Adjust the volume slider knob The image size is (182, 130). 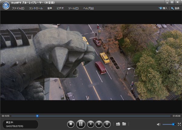[173, 124]
